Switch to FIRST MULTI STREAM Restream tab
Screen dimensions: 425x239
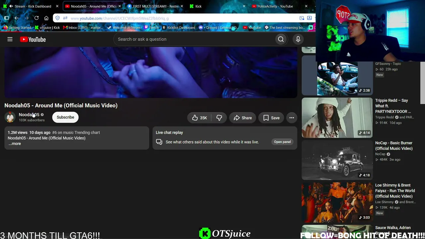click(155, 6)
